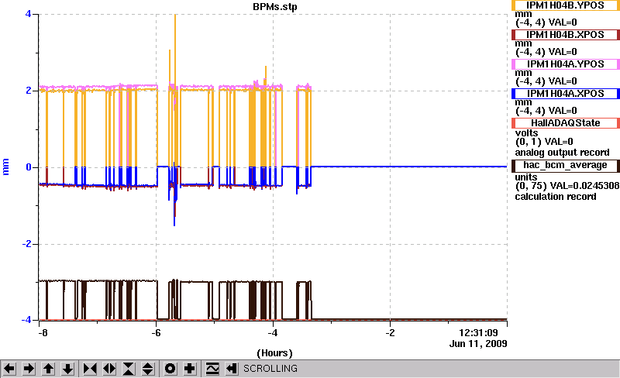Click the 'volts' units label under HallADAQState
620x378 pixels.
click(526, 133)
